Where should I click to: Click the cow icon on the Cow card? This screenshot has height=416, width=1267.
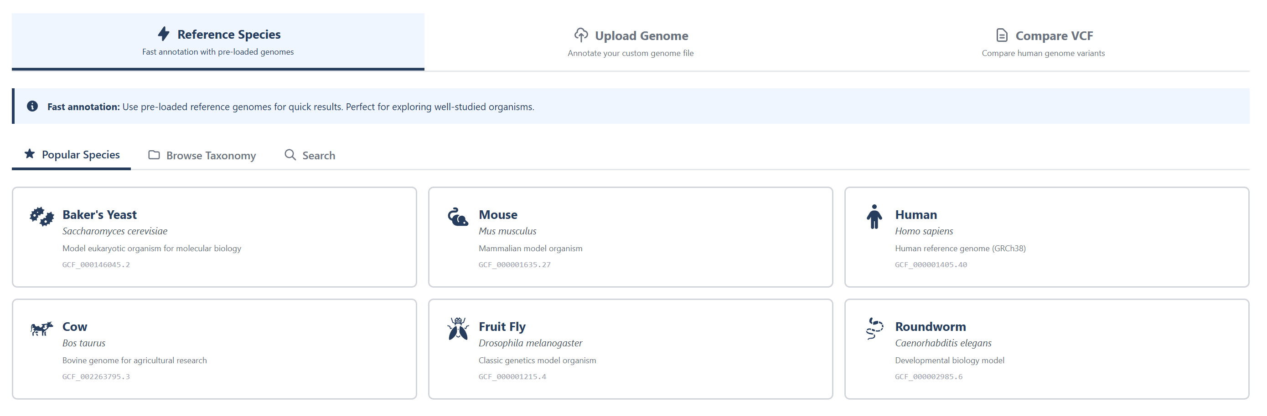click(42, 328)
